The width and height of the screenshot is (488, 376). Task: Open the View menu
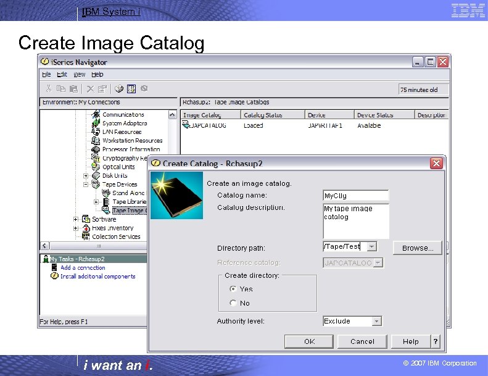tap(80, 75)
